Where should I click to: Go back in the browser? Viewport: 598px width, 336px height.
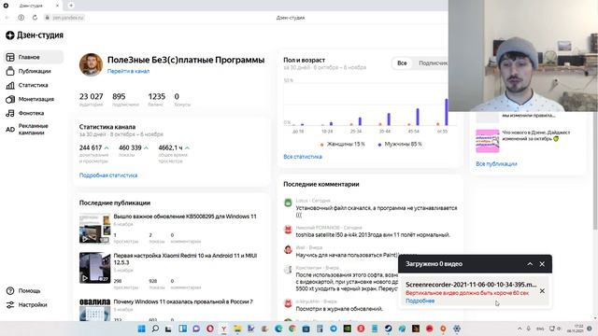coord(7,18)
